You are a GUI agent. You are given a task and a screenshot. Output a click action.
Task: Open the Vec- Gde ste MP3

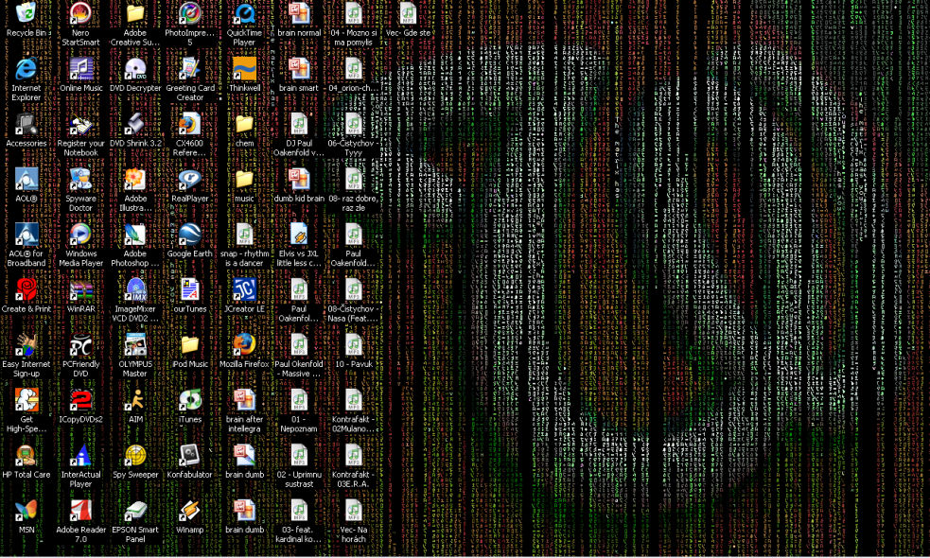(408, 13)
